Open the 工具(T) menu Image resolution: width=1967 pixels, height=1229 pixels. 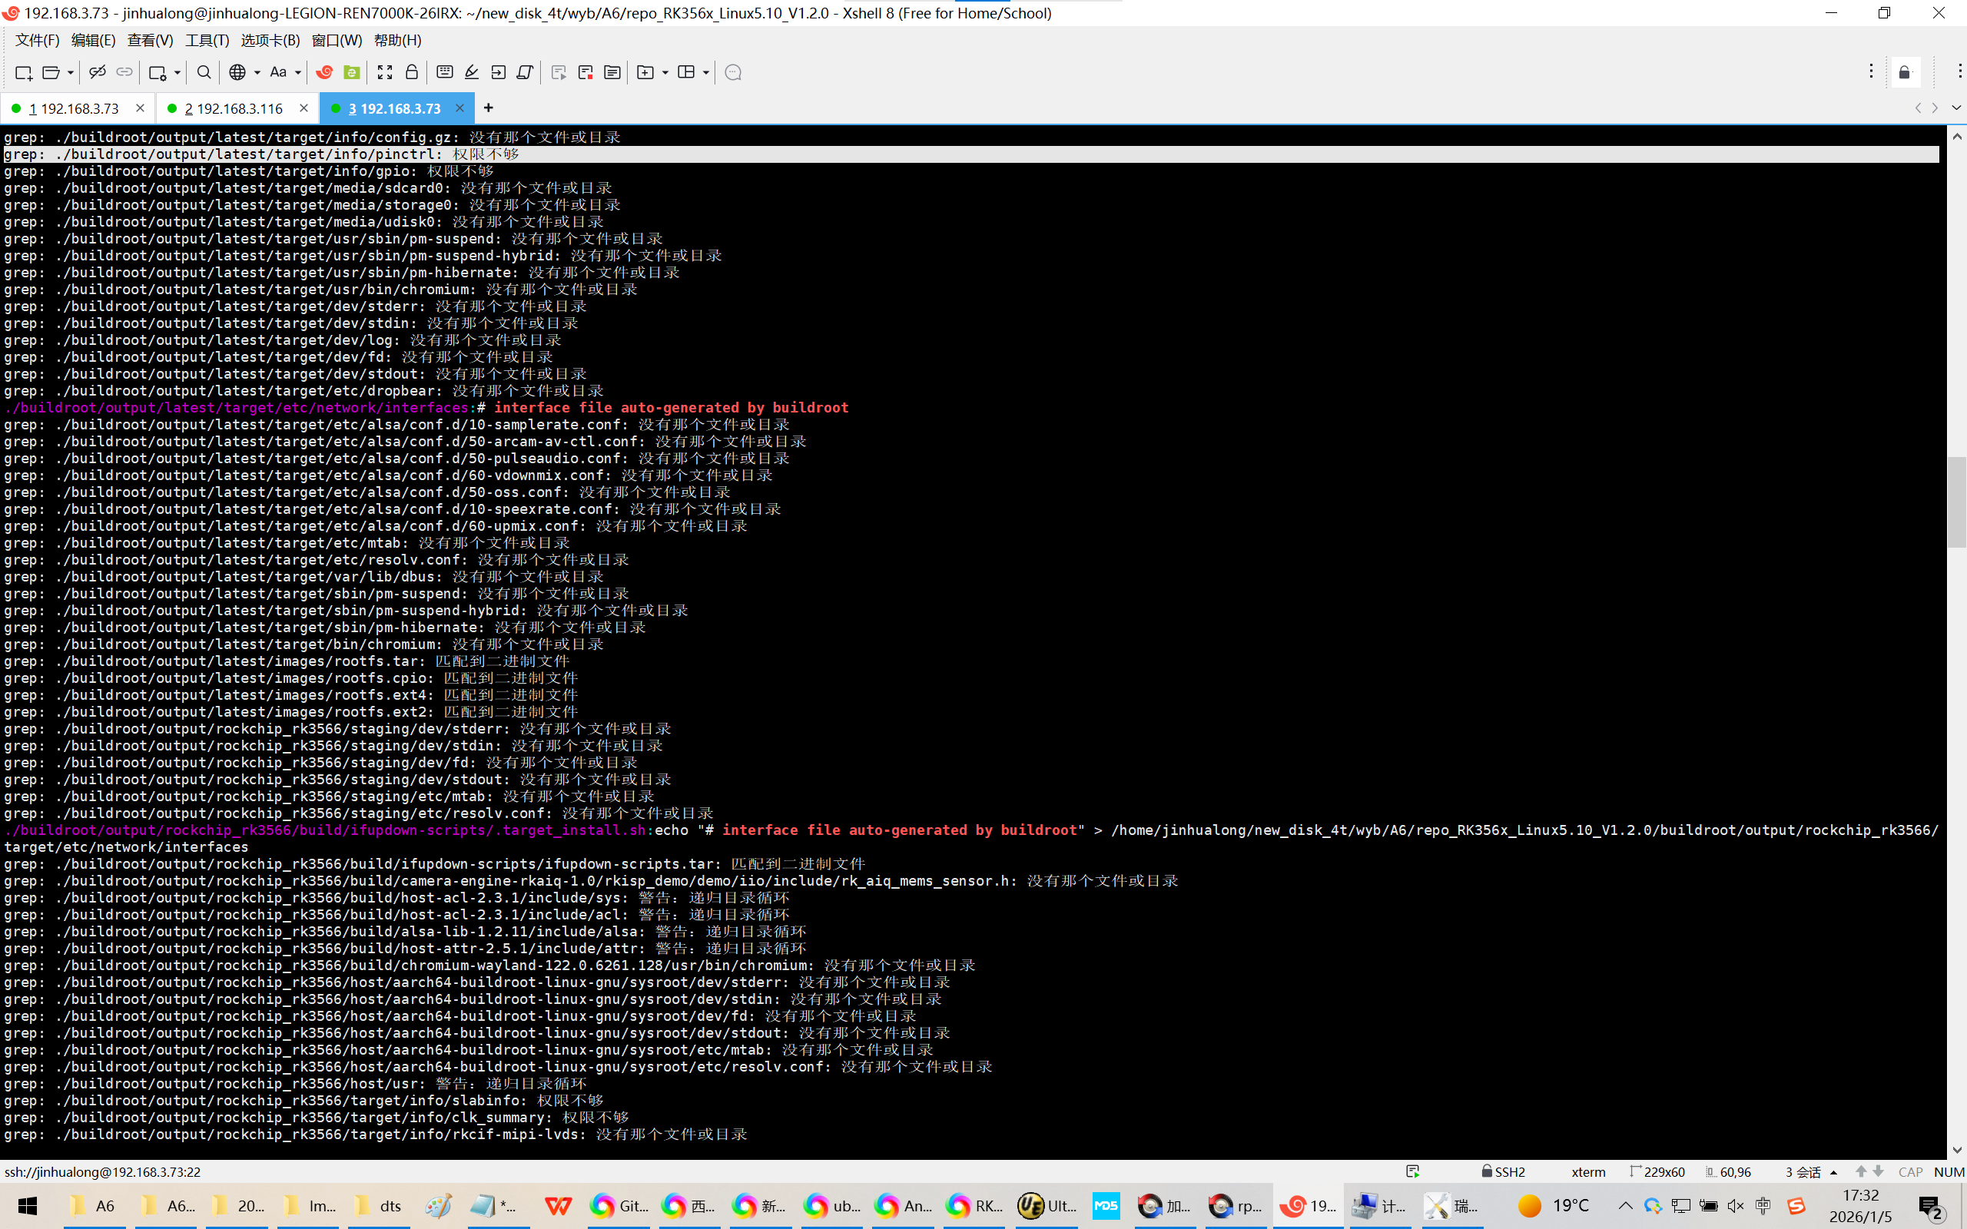[207, 40]
